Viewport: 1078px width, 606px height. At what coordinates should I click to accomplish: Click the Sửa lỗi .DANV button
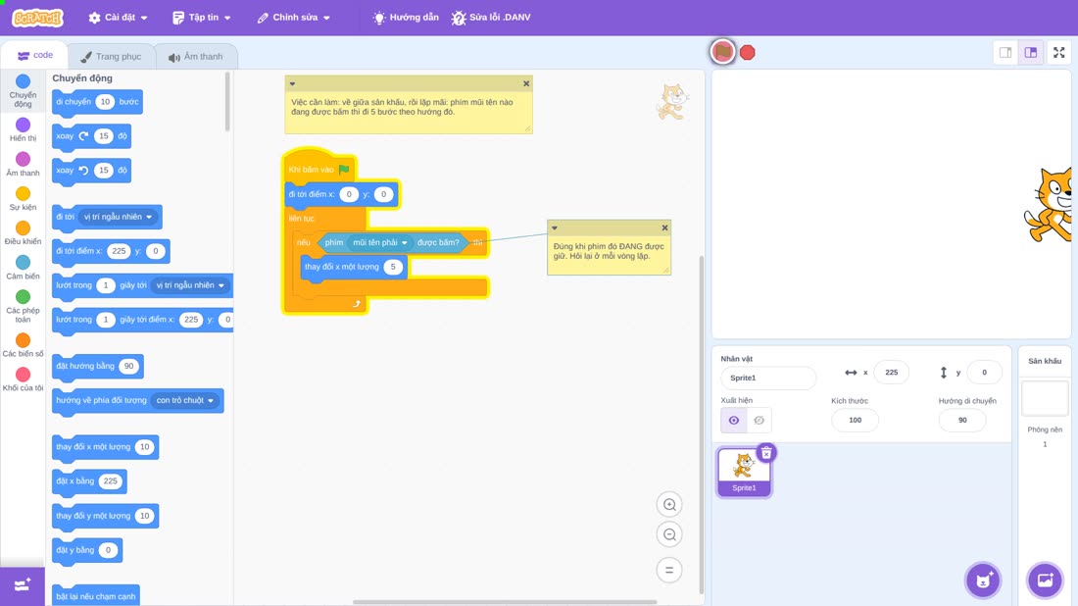click(x=491, y=18)
